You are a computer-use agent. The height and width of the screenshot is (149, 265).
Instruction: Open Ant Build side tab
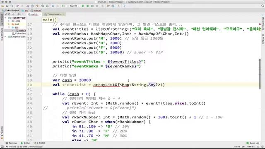click(x=263, y=39)
